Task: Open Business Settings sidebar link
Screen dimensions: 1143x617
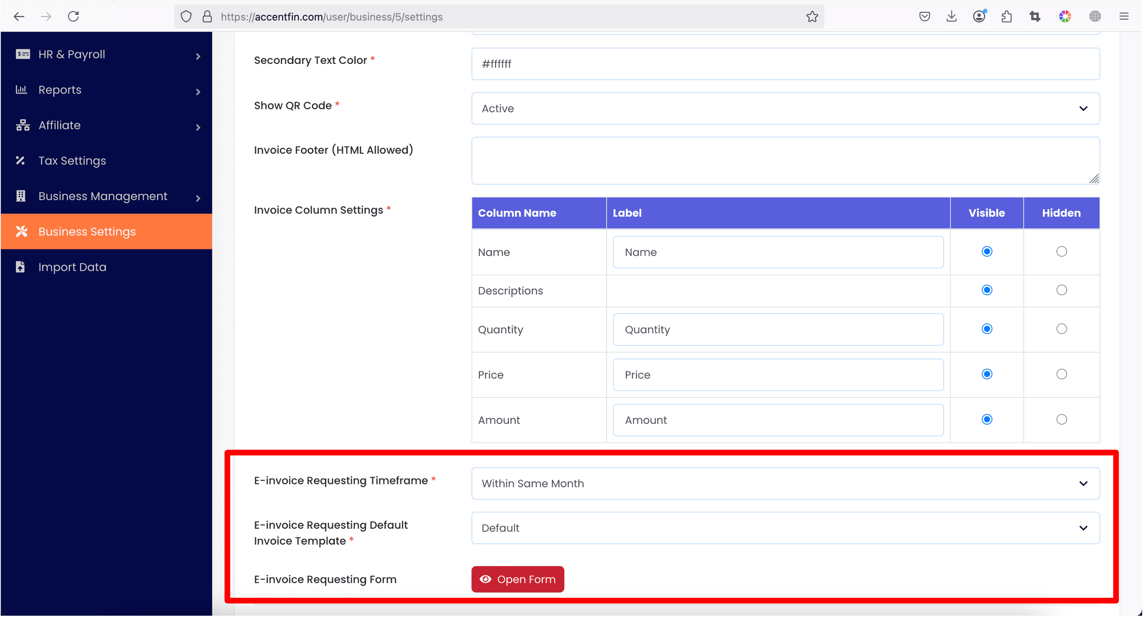Action: pos(87,231)
